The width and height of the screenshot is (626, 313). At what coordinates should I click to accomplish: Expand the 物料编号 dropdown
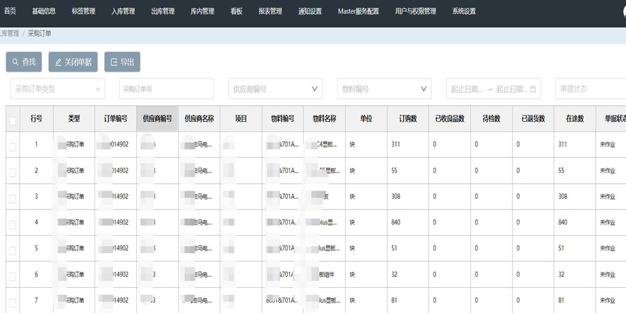384,89
